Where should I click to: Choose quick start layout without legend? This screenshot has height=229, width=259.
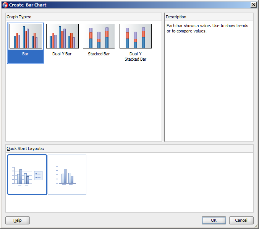[67, 175]
